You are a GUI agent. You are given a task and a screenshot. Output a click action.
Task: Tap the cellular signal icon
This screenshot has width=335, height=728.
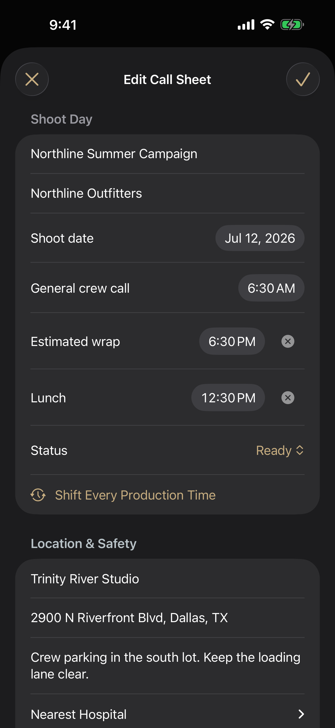click(246, 25)
